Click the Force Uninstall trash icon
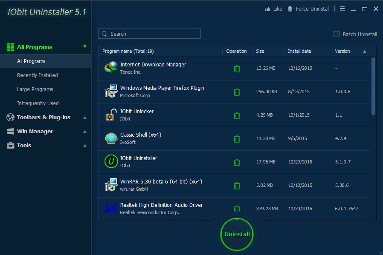 tap(290, 9)
